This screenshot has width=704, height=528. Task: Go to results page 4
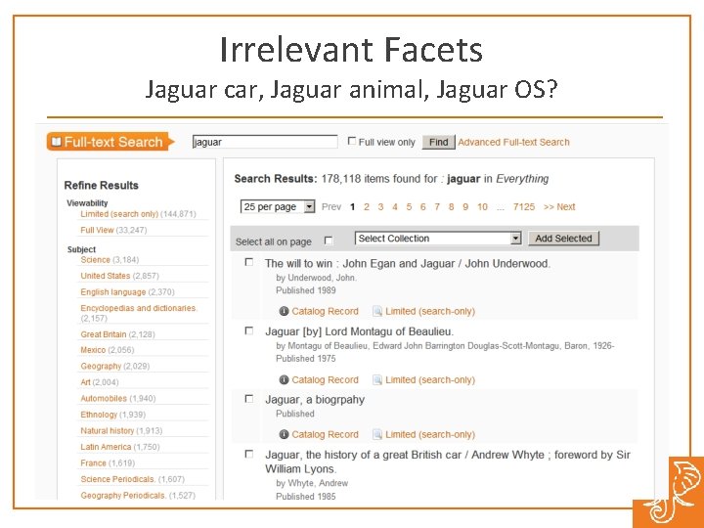[x=395, y=207]
